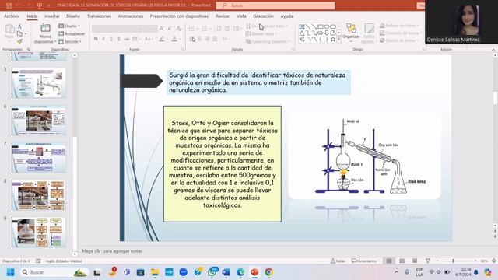498x280 pixels.
Task: Select slide 7 thumbnail
Action: [x=38, y=158]
